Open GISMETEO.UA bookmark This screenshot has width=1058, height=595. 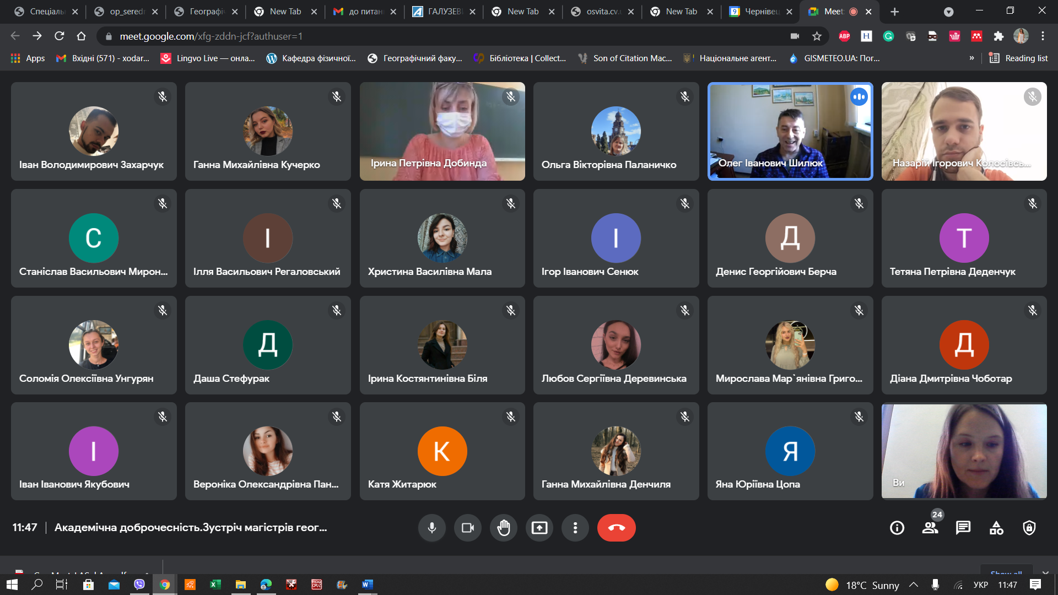tap(834, 58)
